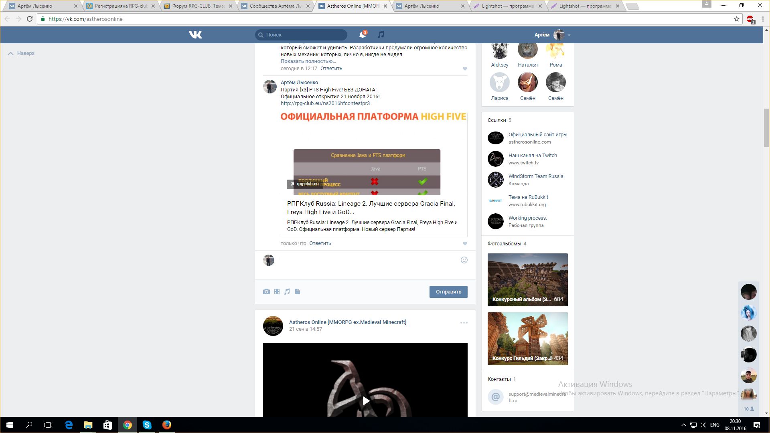The height and width of the screenshot is (433, 770).
Task: Like the comment posted at 12:17
Action: (465, 69)
